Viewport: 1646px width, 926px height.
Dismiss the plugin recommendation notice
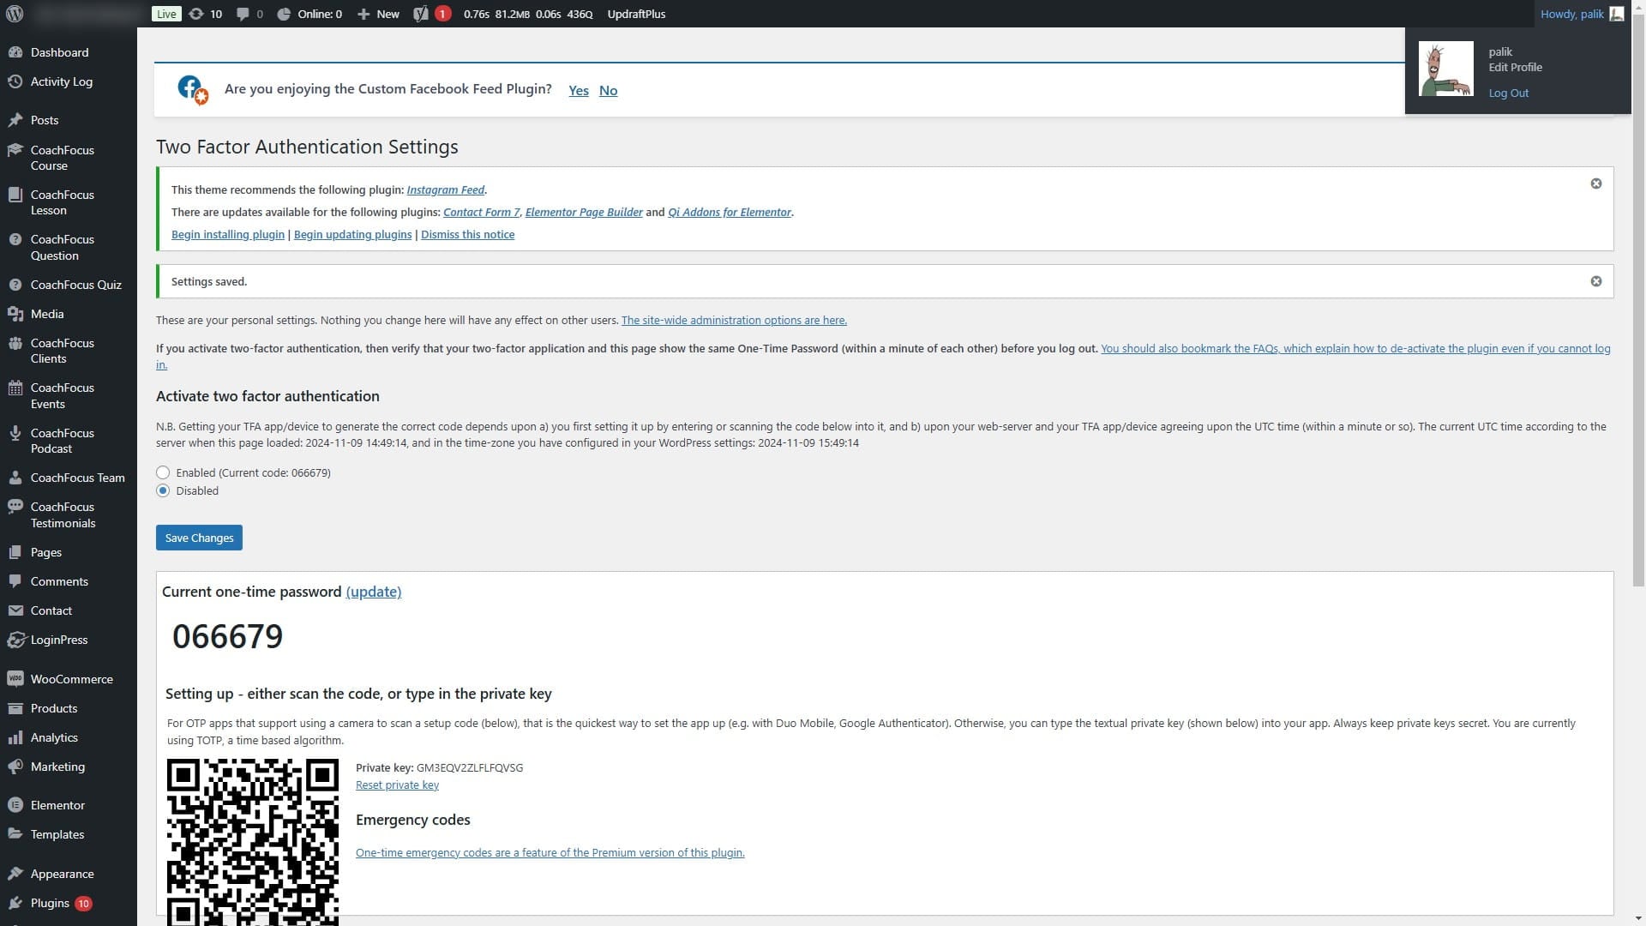click(1595, 183)
